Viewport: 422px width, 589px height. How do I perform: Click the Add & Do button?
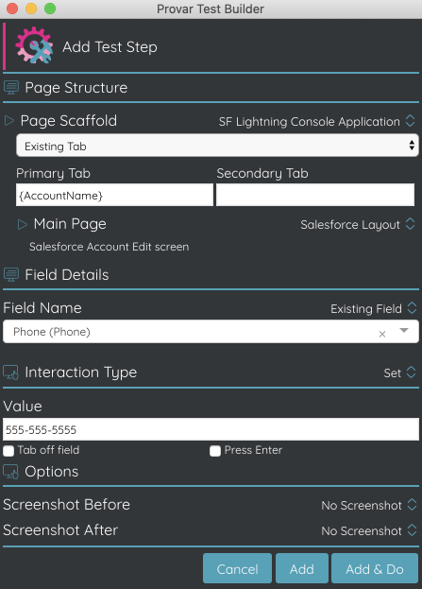[x=375, y=568]
